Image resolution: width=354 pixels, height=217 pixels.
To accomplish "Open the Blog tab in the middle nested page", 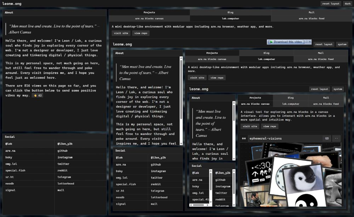I will (x=267, y=53).
